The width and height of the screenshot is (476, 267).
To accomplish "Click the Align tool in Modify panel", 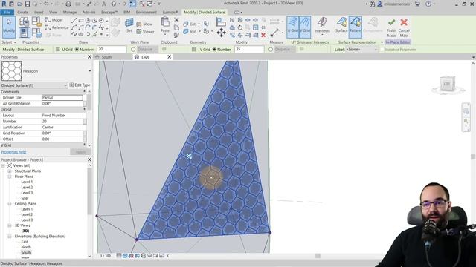I will [221, 22].
